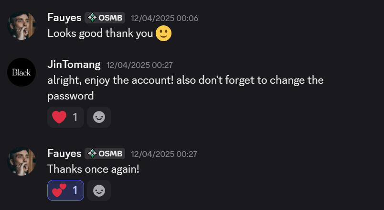This screenshot has width=384, height=210.
Task: Toggle the two hearts reaction under 'Thanks once again!'
Action: point(65,190)
